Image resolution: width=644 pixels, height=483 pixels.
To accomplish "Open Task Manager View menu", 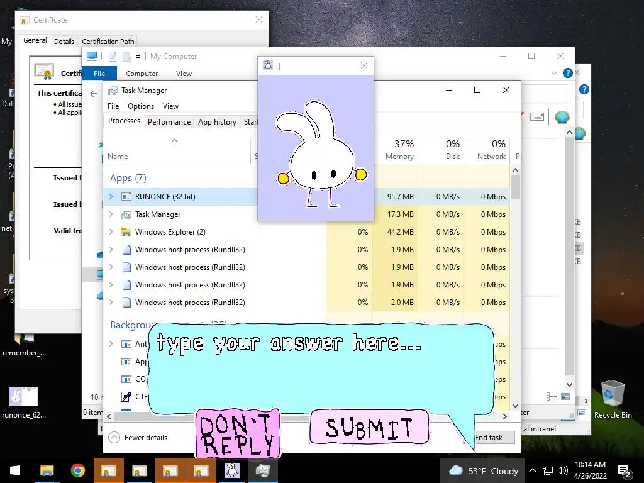I will (x=170, y=106).
